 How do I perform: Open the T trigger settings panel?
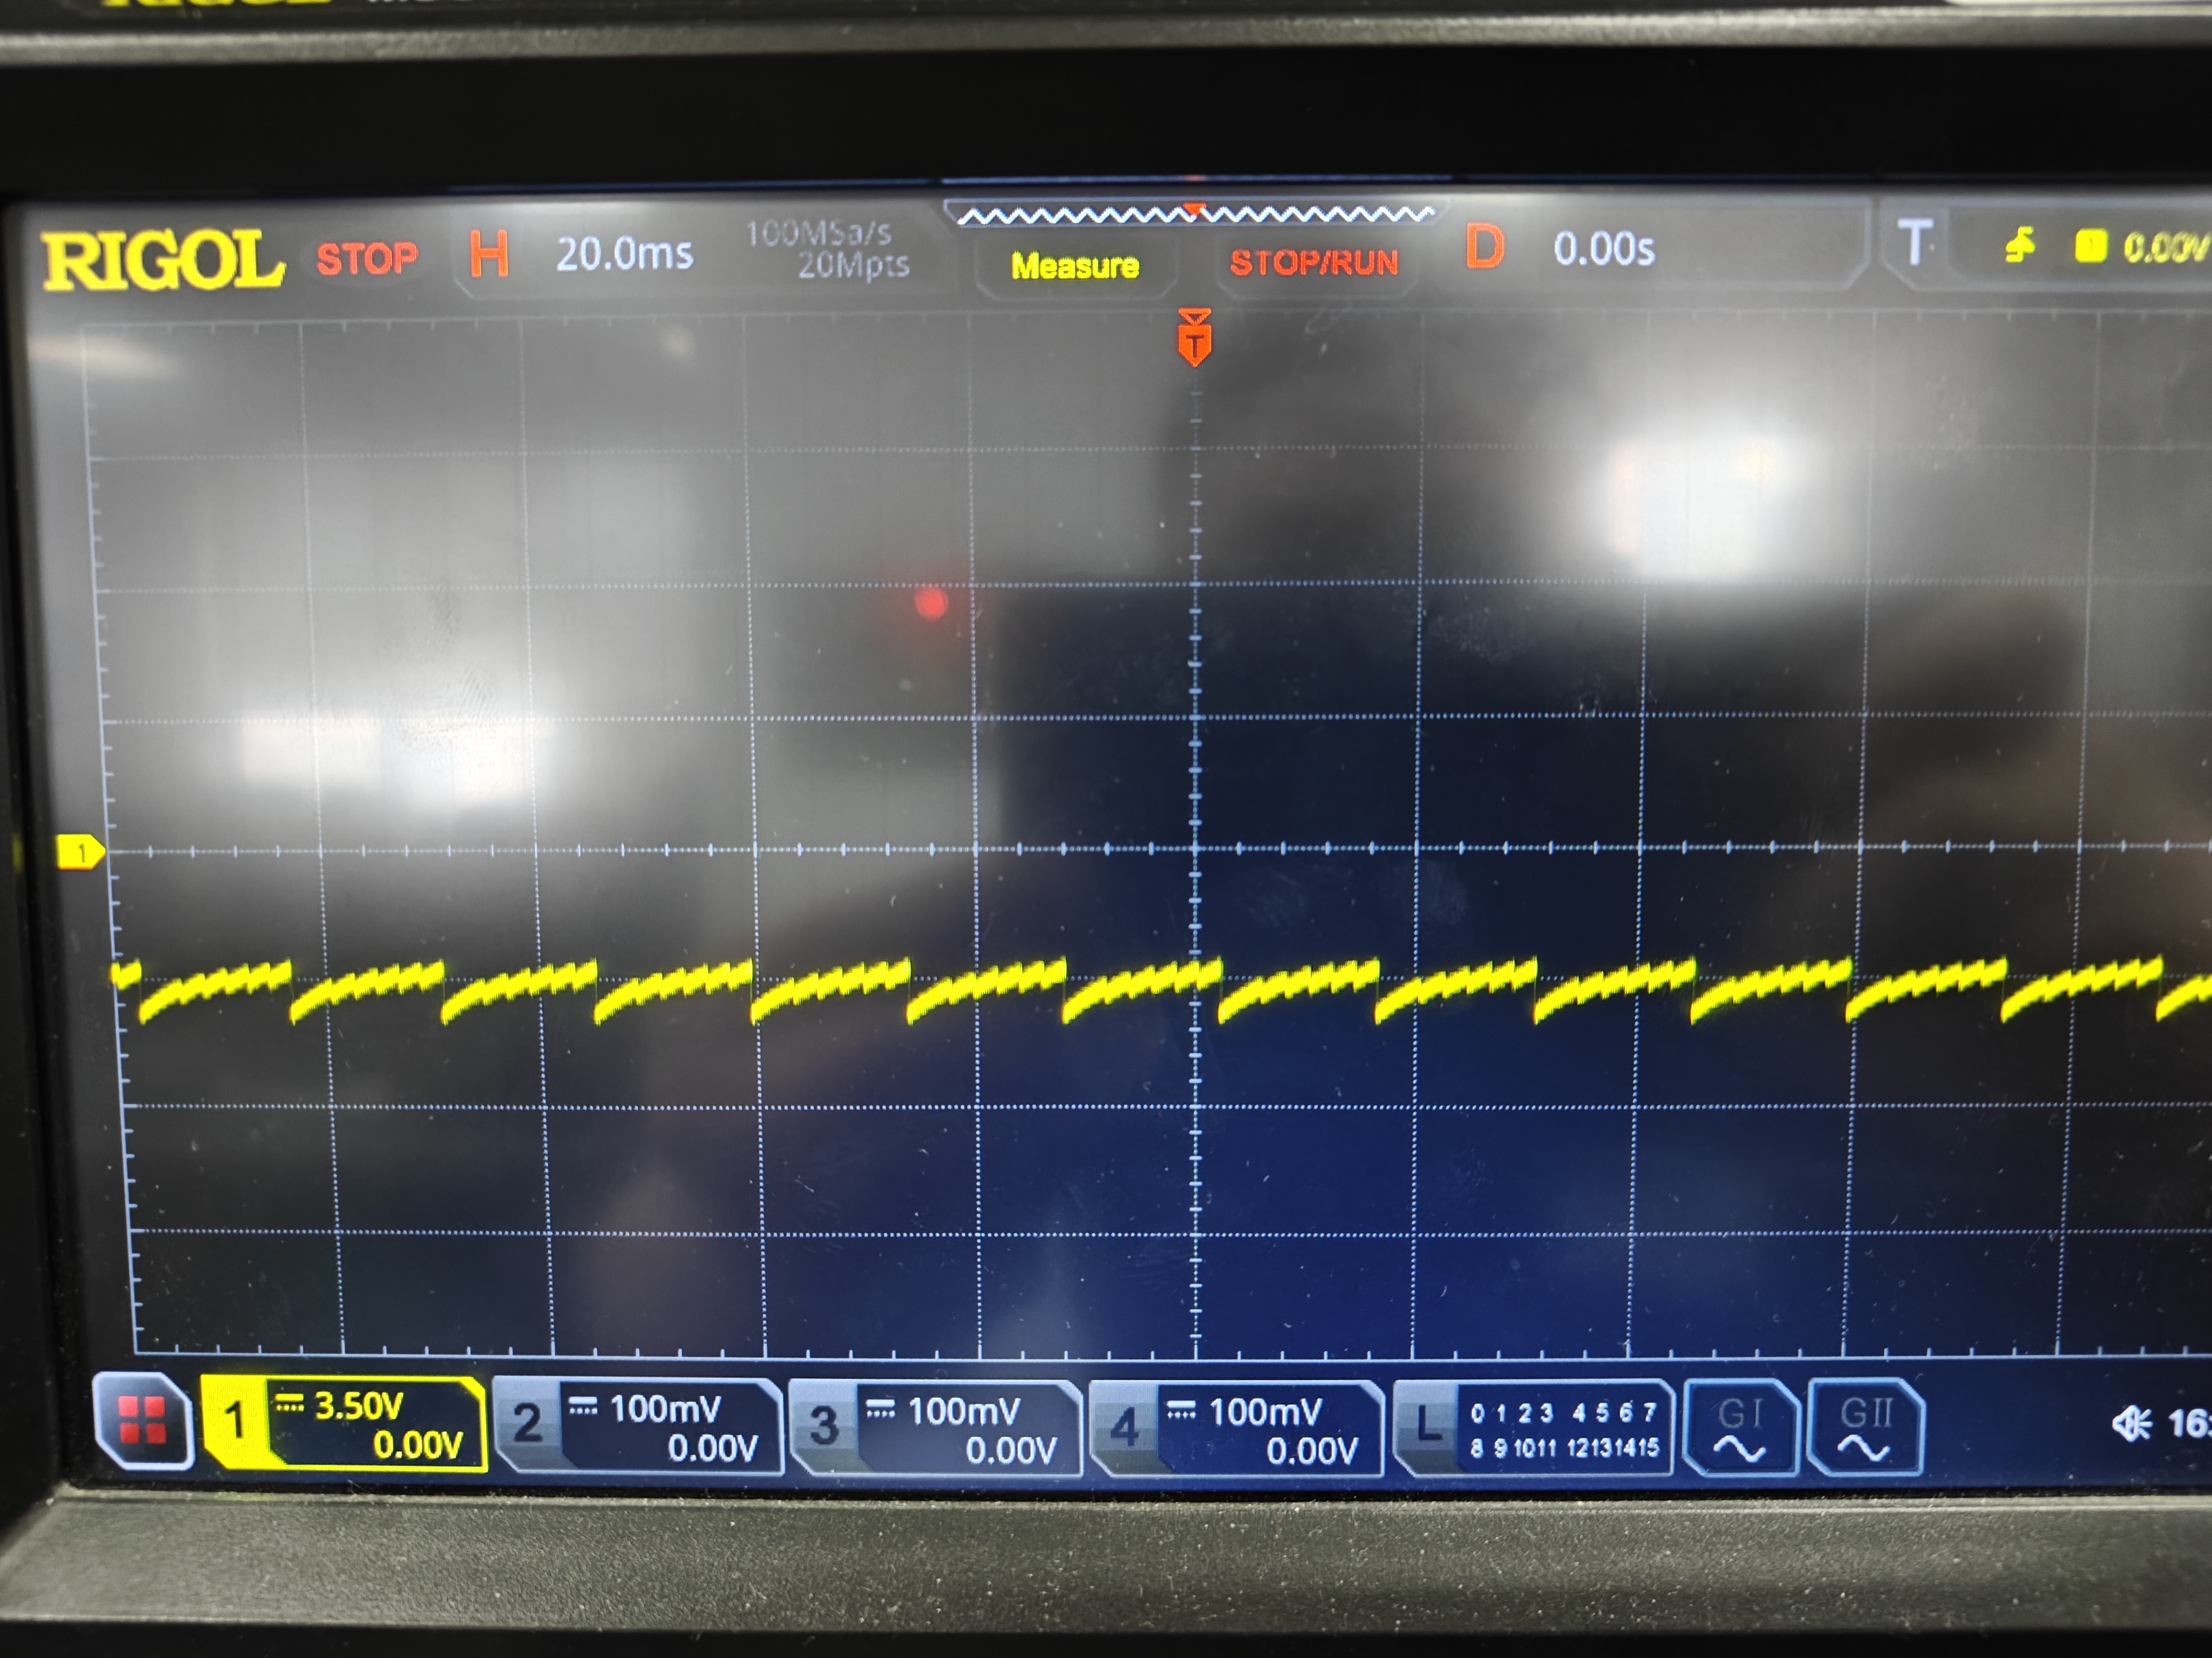click(x=1914, y=243)
